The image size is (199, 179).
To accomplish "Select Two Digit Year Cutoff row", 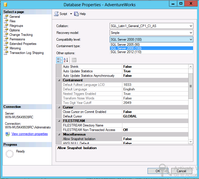I will click(x=126, y=103).
